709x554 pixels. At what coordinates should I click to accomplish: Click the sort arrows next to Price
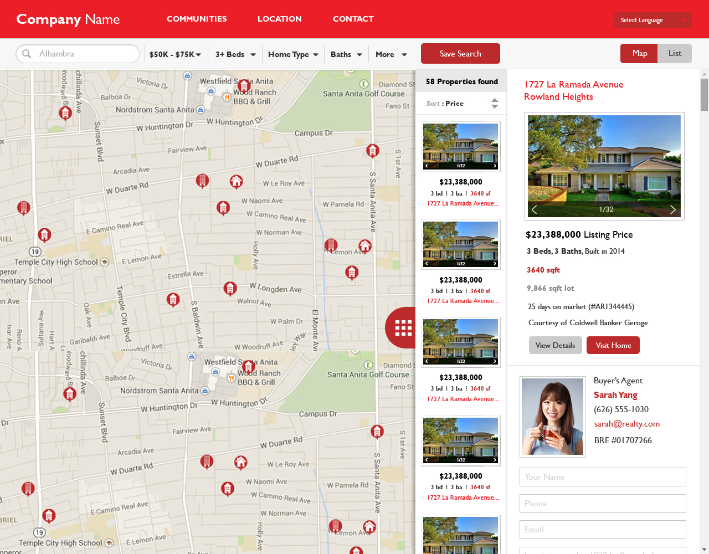(x=494, y=103)
